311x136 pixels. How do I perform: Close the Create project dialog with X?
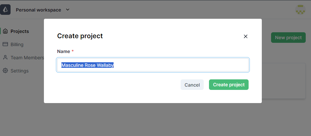[245, 37]
